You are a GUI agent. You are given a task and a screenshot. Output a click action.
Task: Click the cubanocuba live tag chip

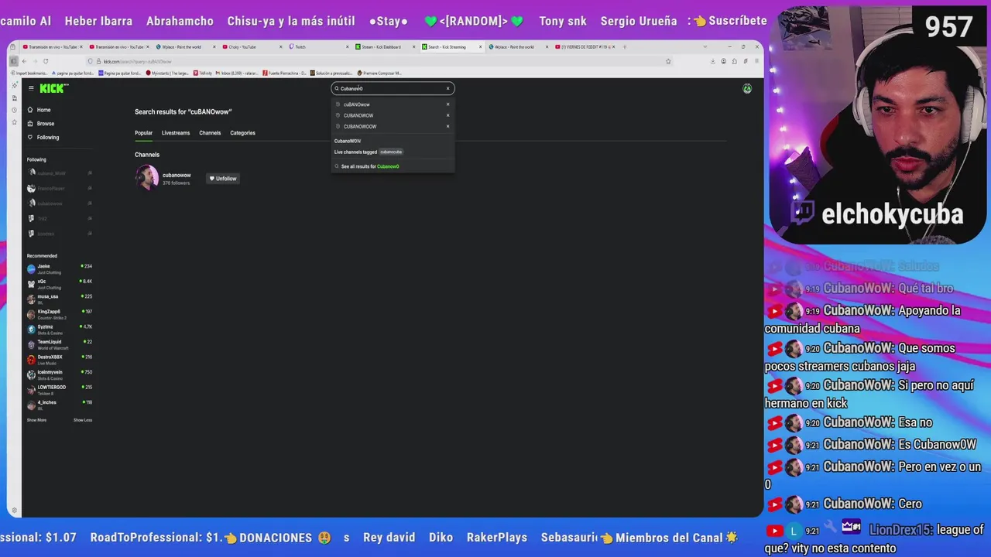(x=391, y=152)
